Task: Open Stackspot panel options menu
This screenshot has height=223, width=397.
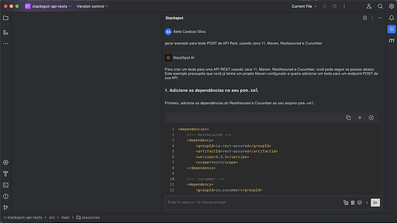Action: [x=372, y=18]
